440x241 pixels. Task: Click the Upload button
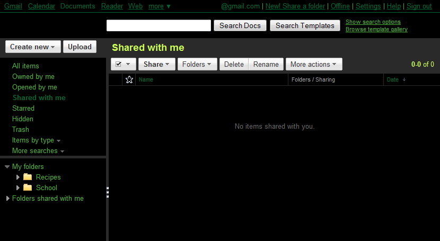(x=80, y=47)
